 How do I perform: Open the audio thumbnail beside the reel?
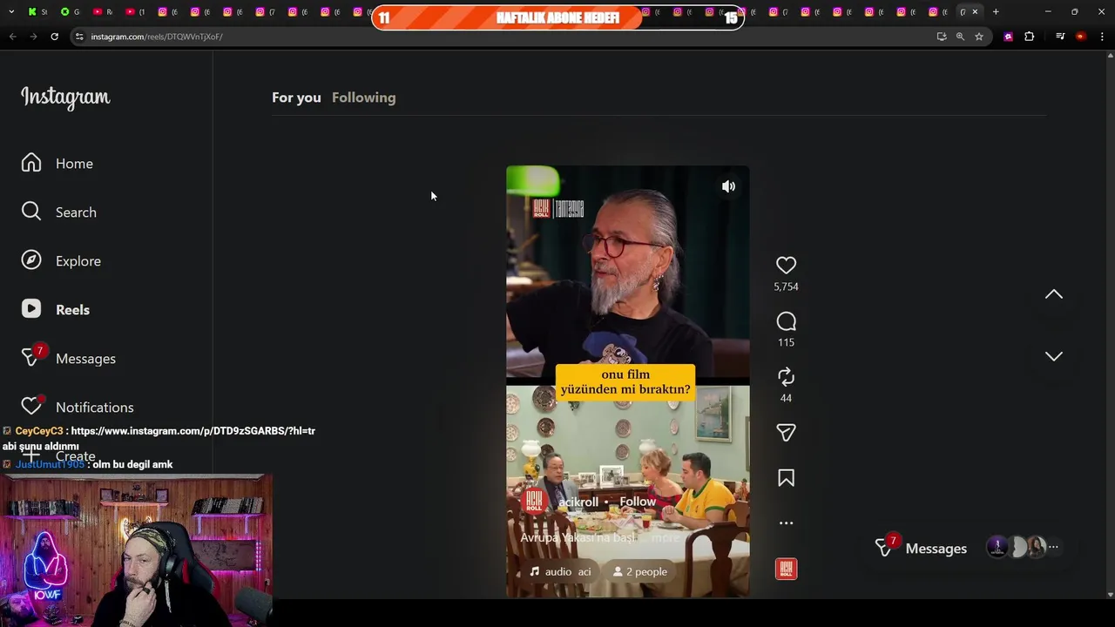[x=786, y=569]
